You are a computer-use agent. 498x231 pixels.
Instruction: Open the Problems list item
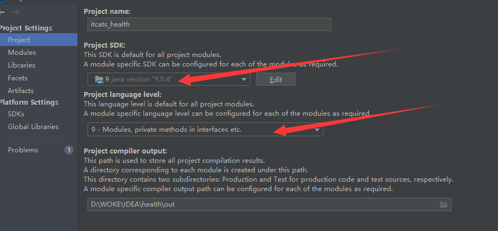(23, 150)
